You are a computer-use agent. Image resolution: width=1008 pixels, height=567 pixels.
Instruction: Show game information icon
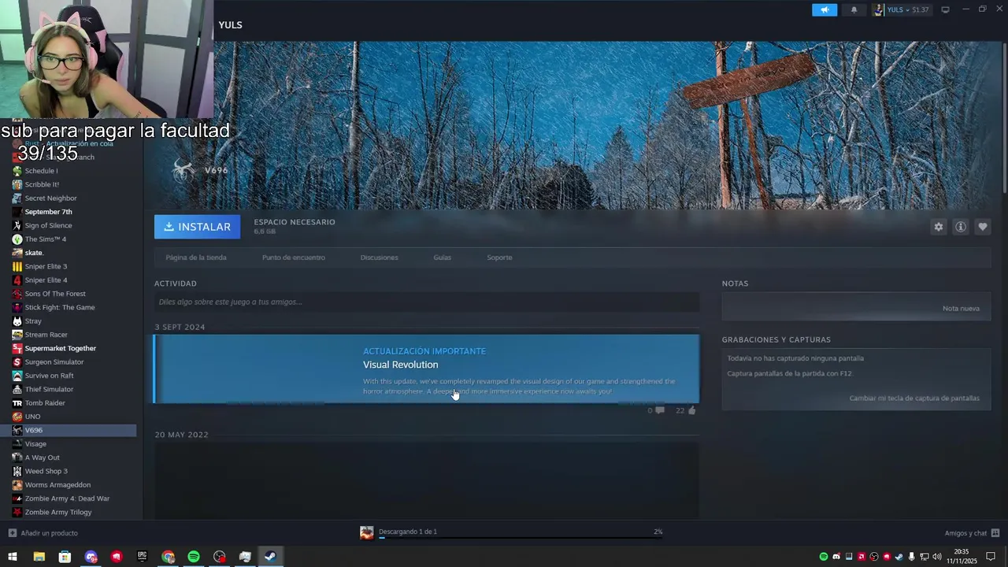point(960,227)
